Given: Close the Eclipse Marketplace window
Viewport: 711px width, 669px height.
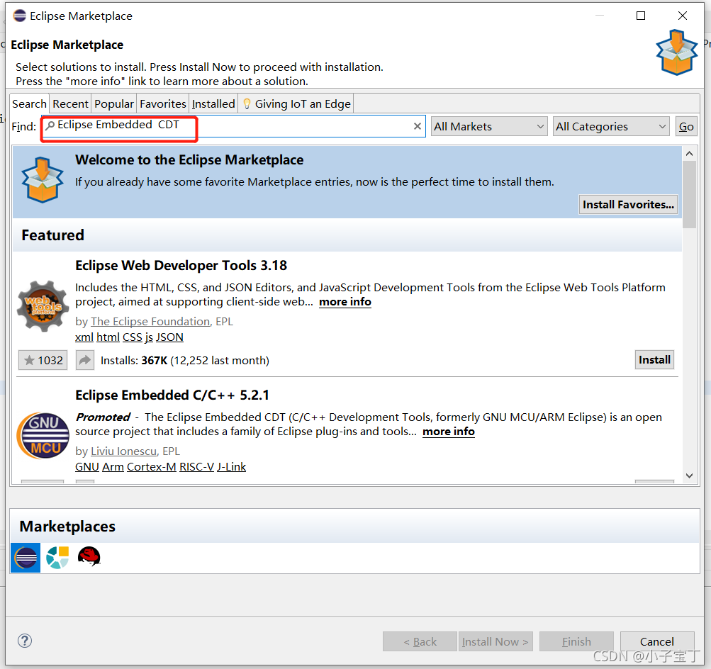Looking at the screenshot, I should point(683,16).
